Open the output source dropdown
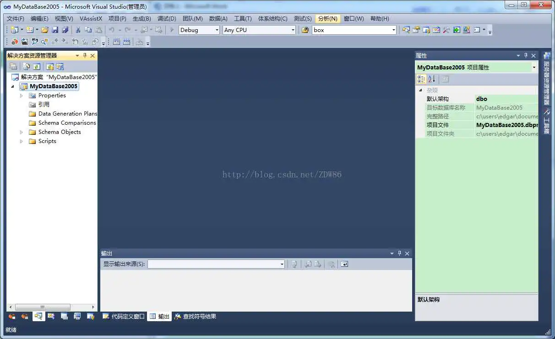 click(x=282, y=264)
